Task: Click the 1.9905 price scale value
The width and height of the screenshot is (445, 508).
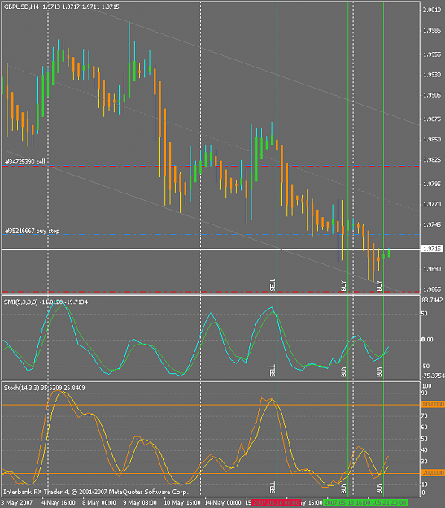Action: click(432, 95)
